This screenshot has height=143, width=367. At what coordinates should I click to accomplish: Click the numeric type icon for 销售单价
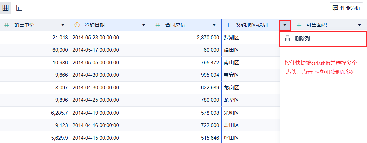tap(7, 25)
